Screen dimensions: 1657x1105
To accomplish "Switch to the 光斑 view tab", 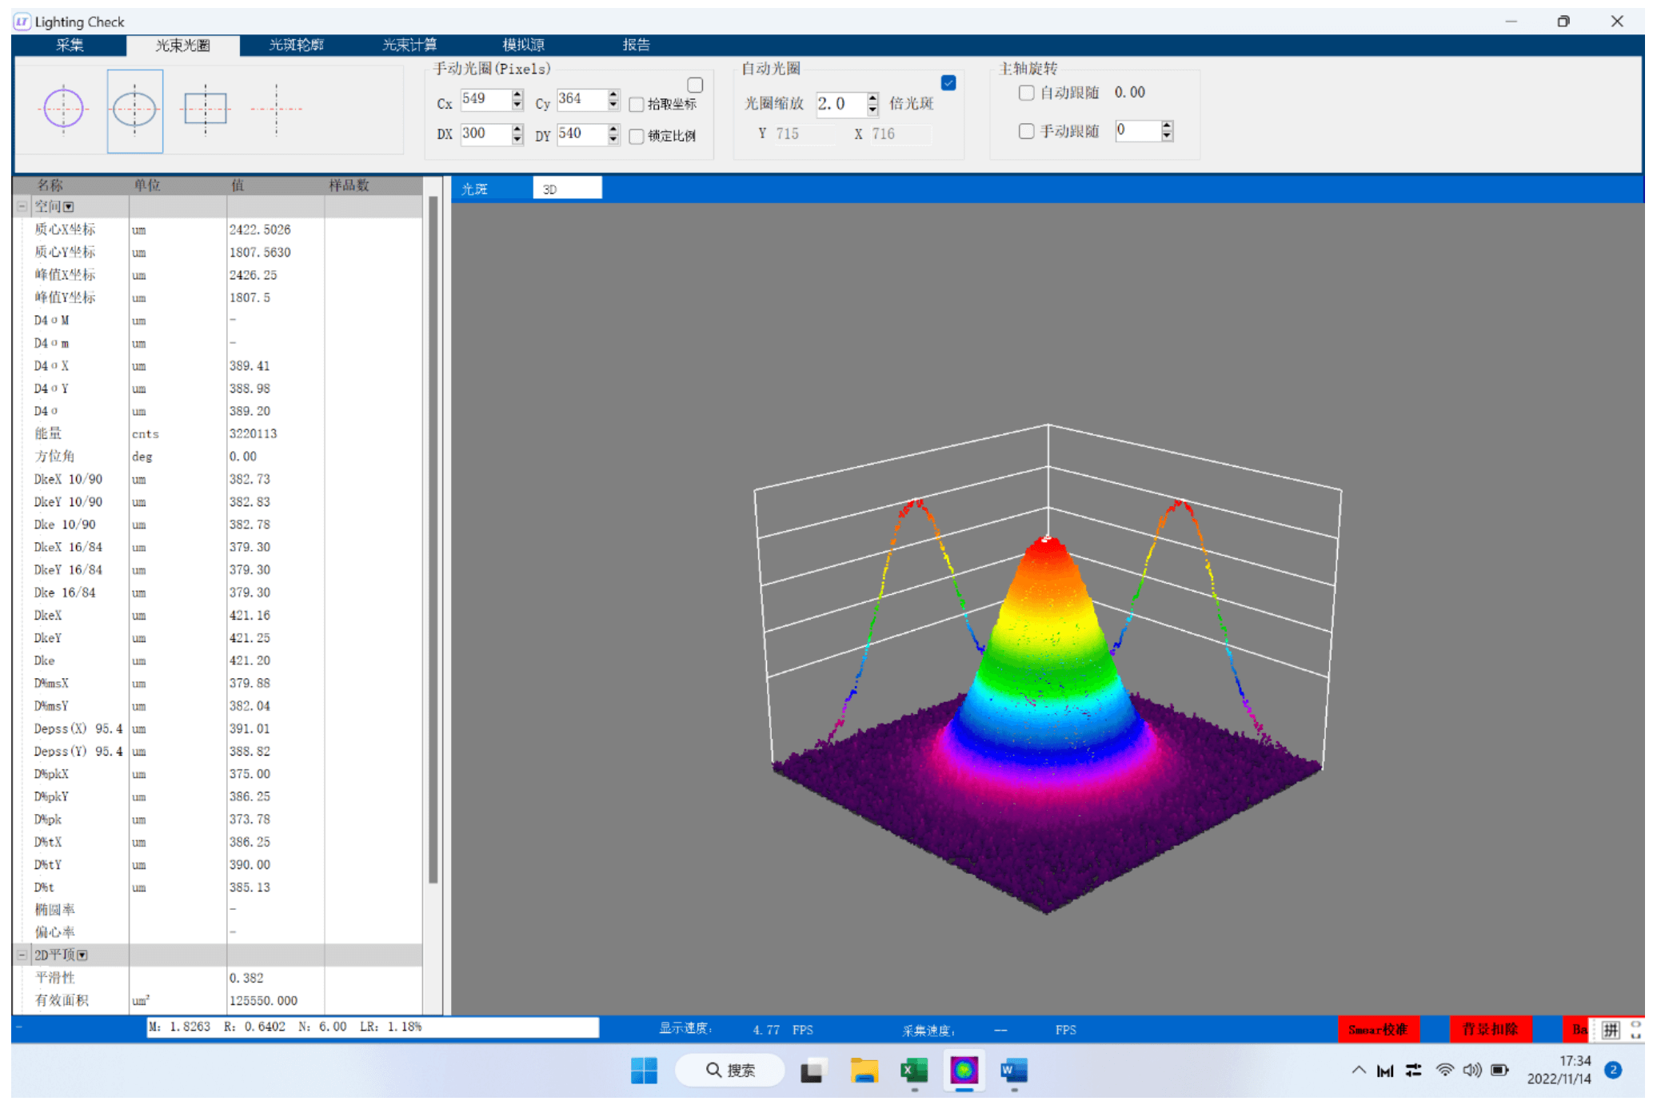I will tap(475, 189).
